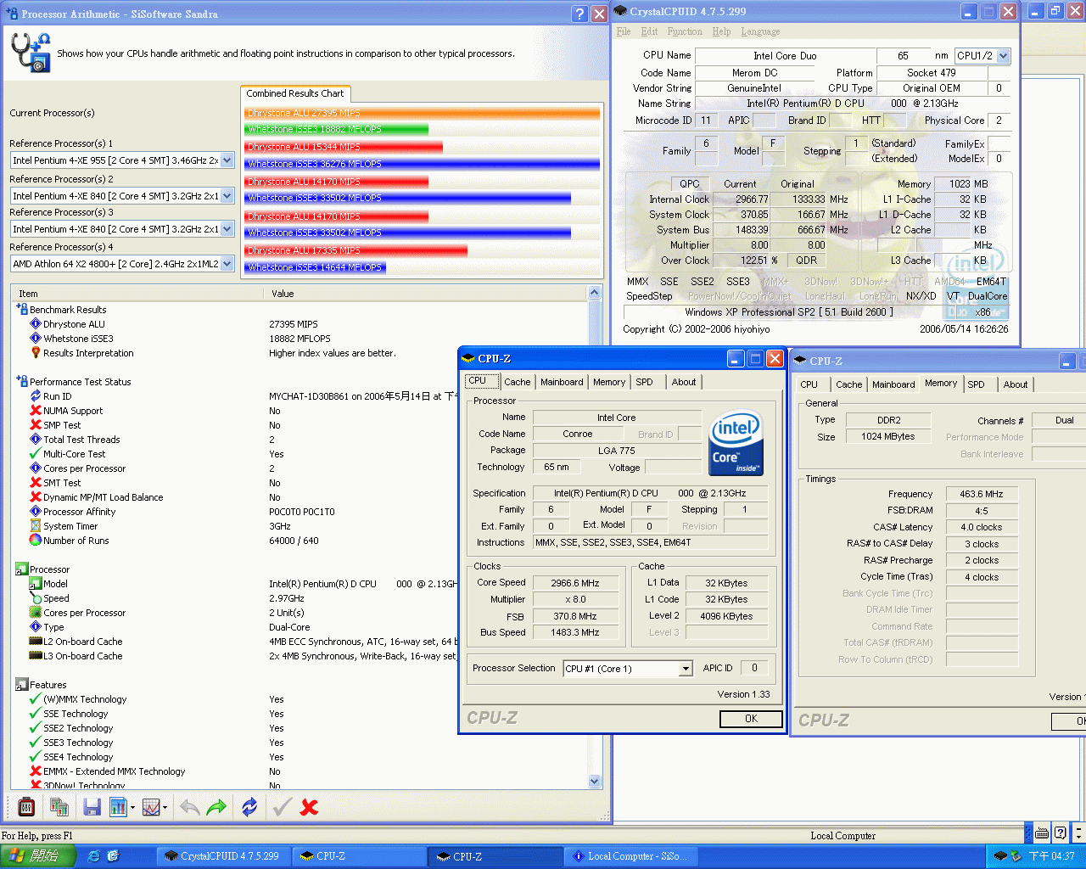Open Function menu in CrystalCPUID
The image size is (1086, 869).
tap(685, 31)
